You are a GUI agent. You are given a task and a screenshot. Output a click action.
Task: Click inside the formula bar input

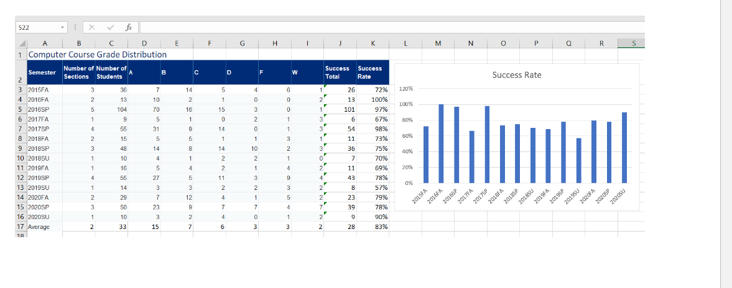pyautogui.click(x=392, y=27)
